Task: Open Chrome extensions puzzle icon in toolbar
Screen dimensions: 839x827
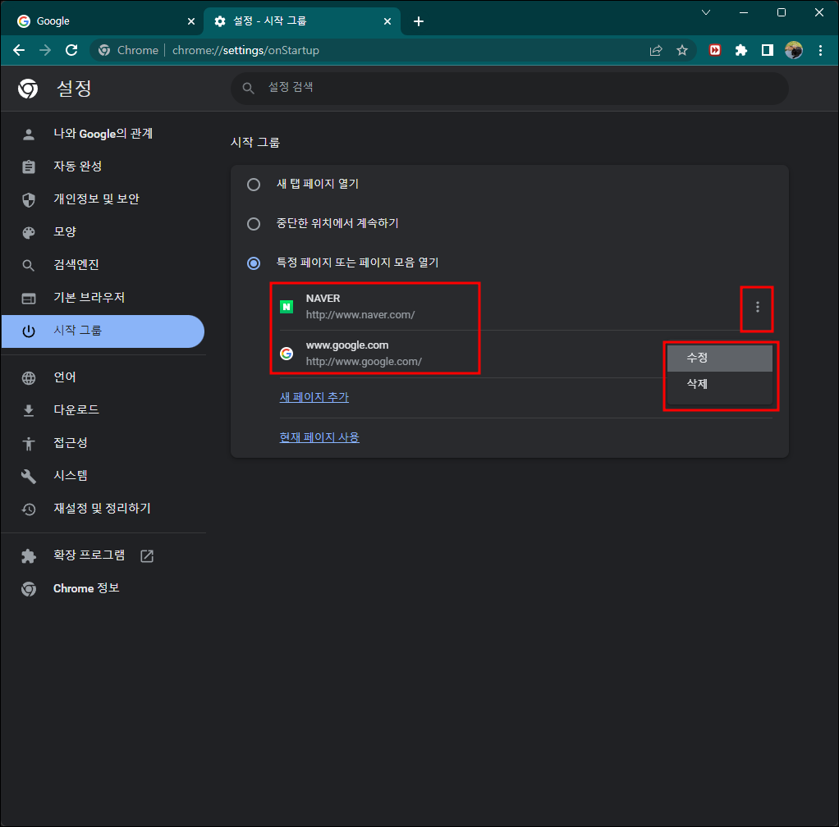Action: tap(740, 50)
